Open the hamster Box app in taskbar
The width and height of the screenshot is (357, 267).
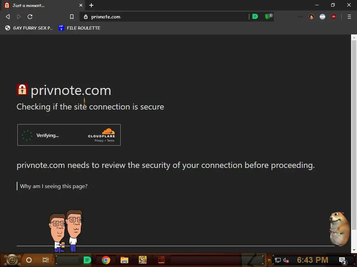(143, 260)
